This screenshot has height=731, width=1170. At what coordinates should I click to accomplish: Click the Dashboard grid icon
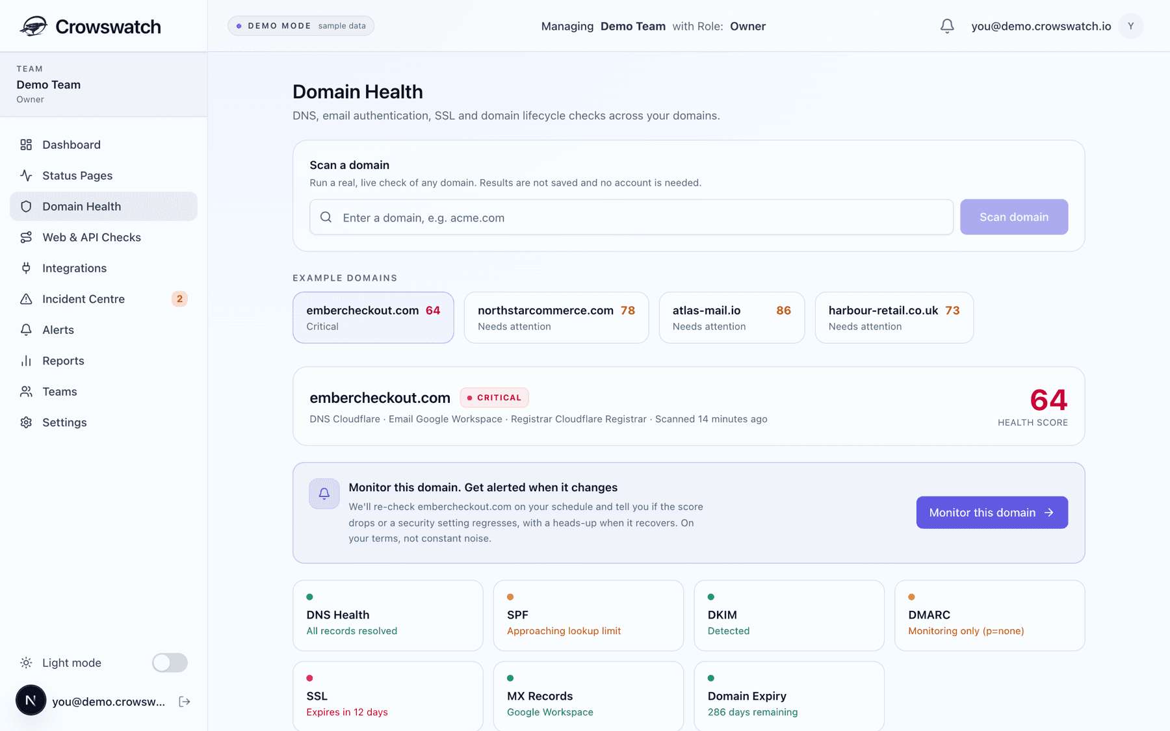pos(26,145)
